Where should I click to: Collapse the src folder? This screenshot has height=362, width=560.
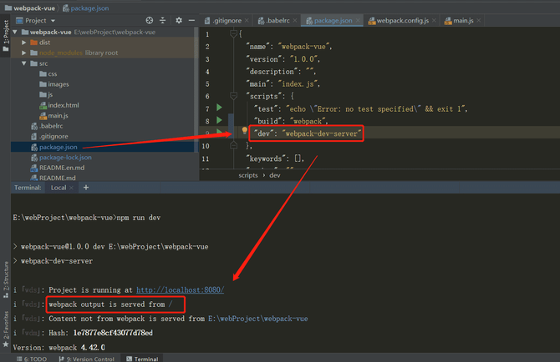point(24,63)
